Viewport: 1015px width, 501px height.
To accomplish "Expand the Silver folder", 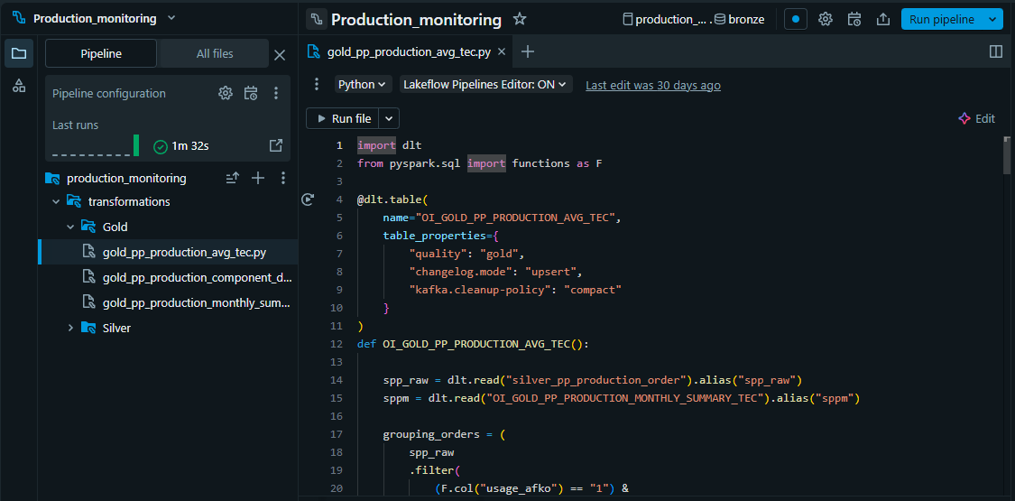I will pos(71,328).
